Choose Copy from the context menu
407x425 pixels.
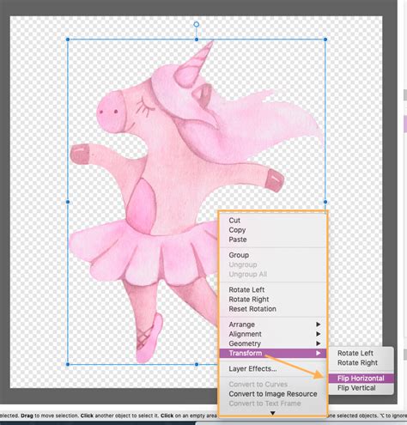click(273, 230)
